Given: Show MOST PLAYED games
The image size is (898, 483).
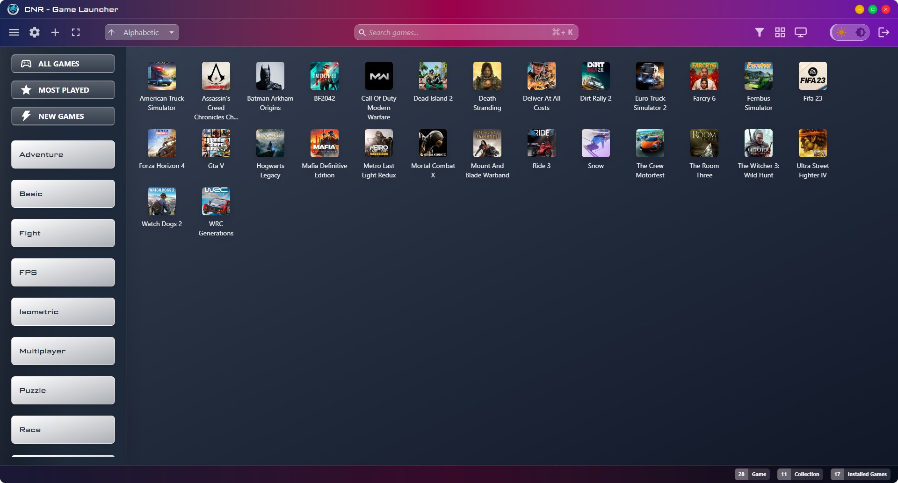Looking at the screenshot, I should 63,90.
